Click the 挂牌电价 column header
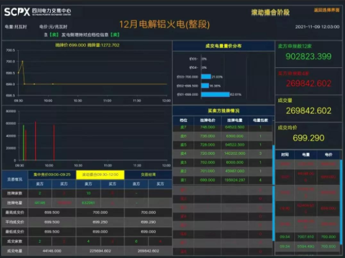This screenshot has height=258, width=345. 208,120
